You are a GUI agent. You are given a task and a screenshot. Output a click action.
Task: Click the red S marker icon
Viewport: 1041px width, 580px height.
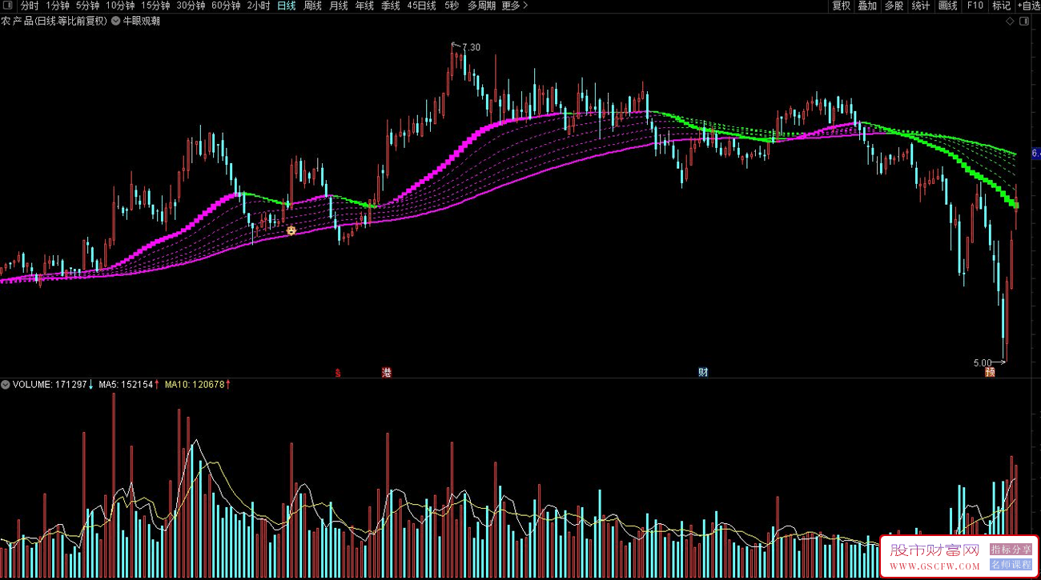338,372
